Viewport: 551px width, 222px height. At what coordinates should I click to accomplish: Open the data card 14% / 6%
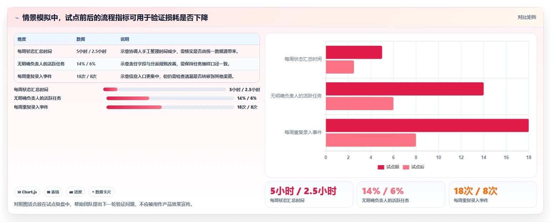pos(401,194)
